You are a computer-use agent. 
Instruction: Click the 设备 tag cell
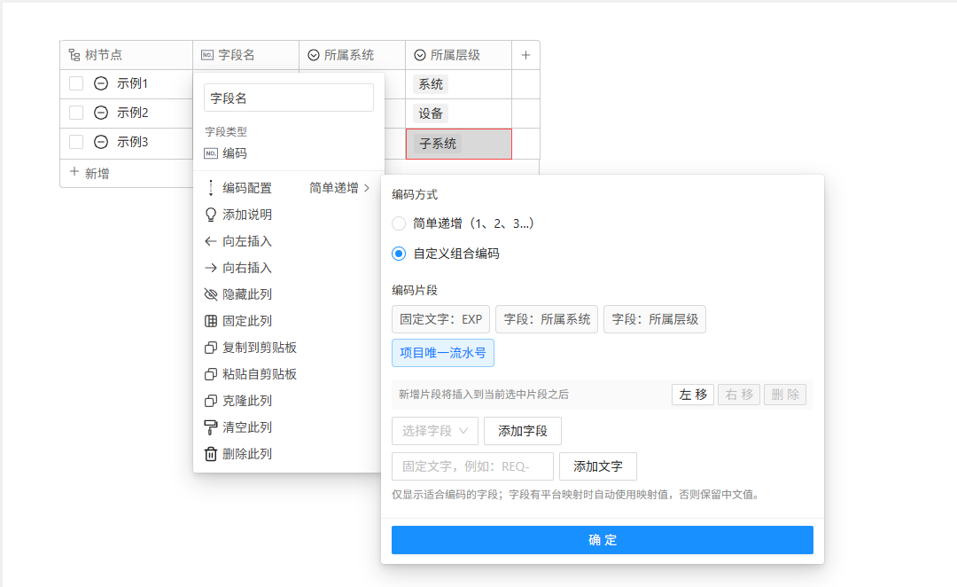point(431,113)
